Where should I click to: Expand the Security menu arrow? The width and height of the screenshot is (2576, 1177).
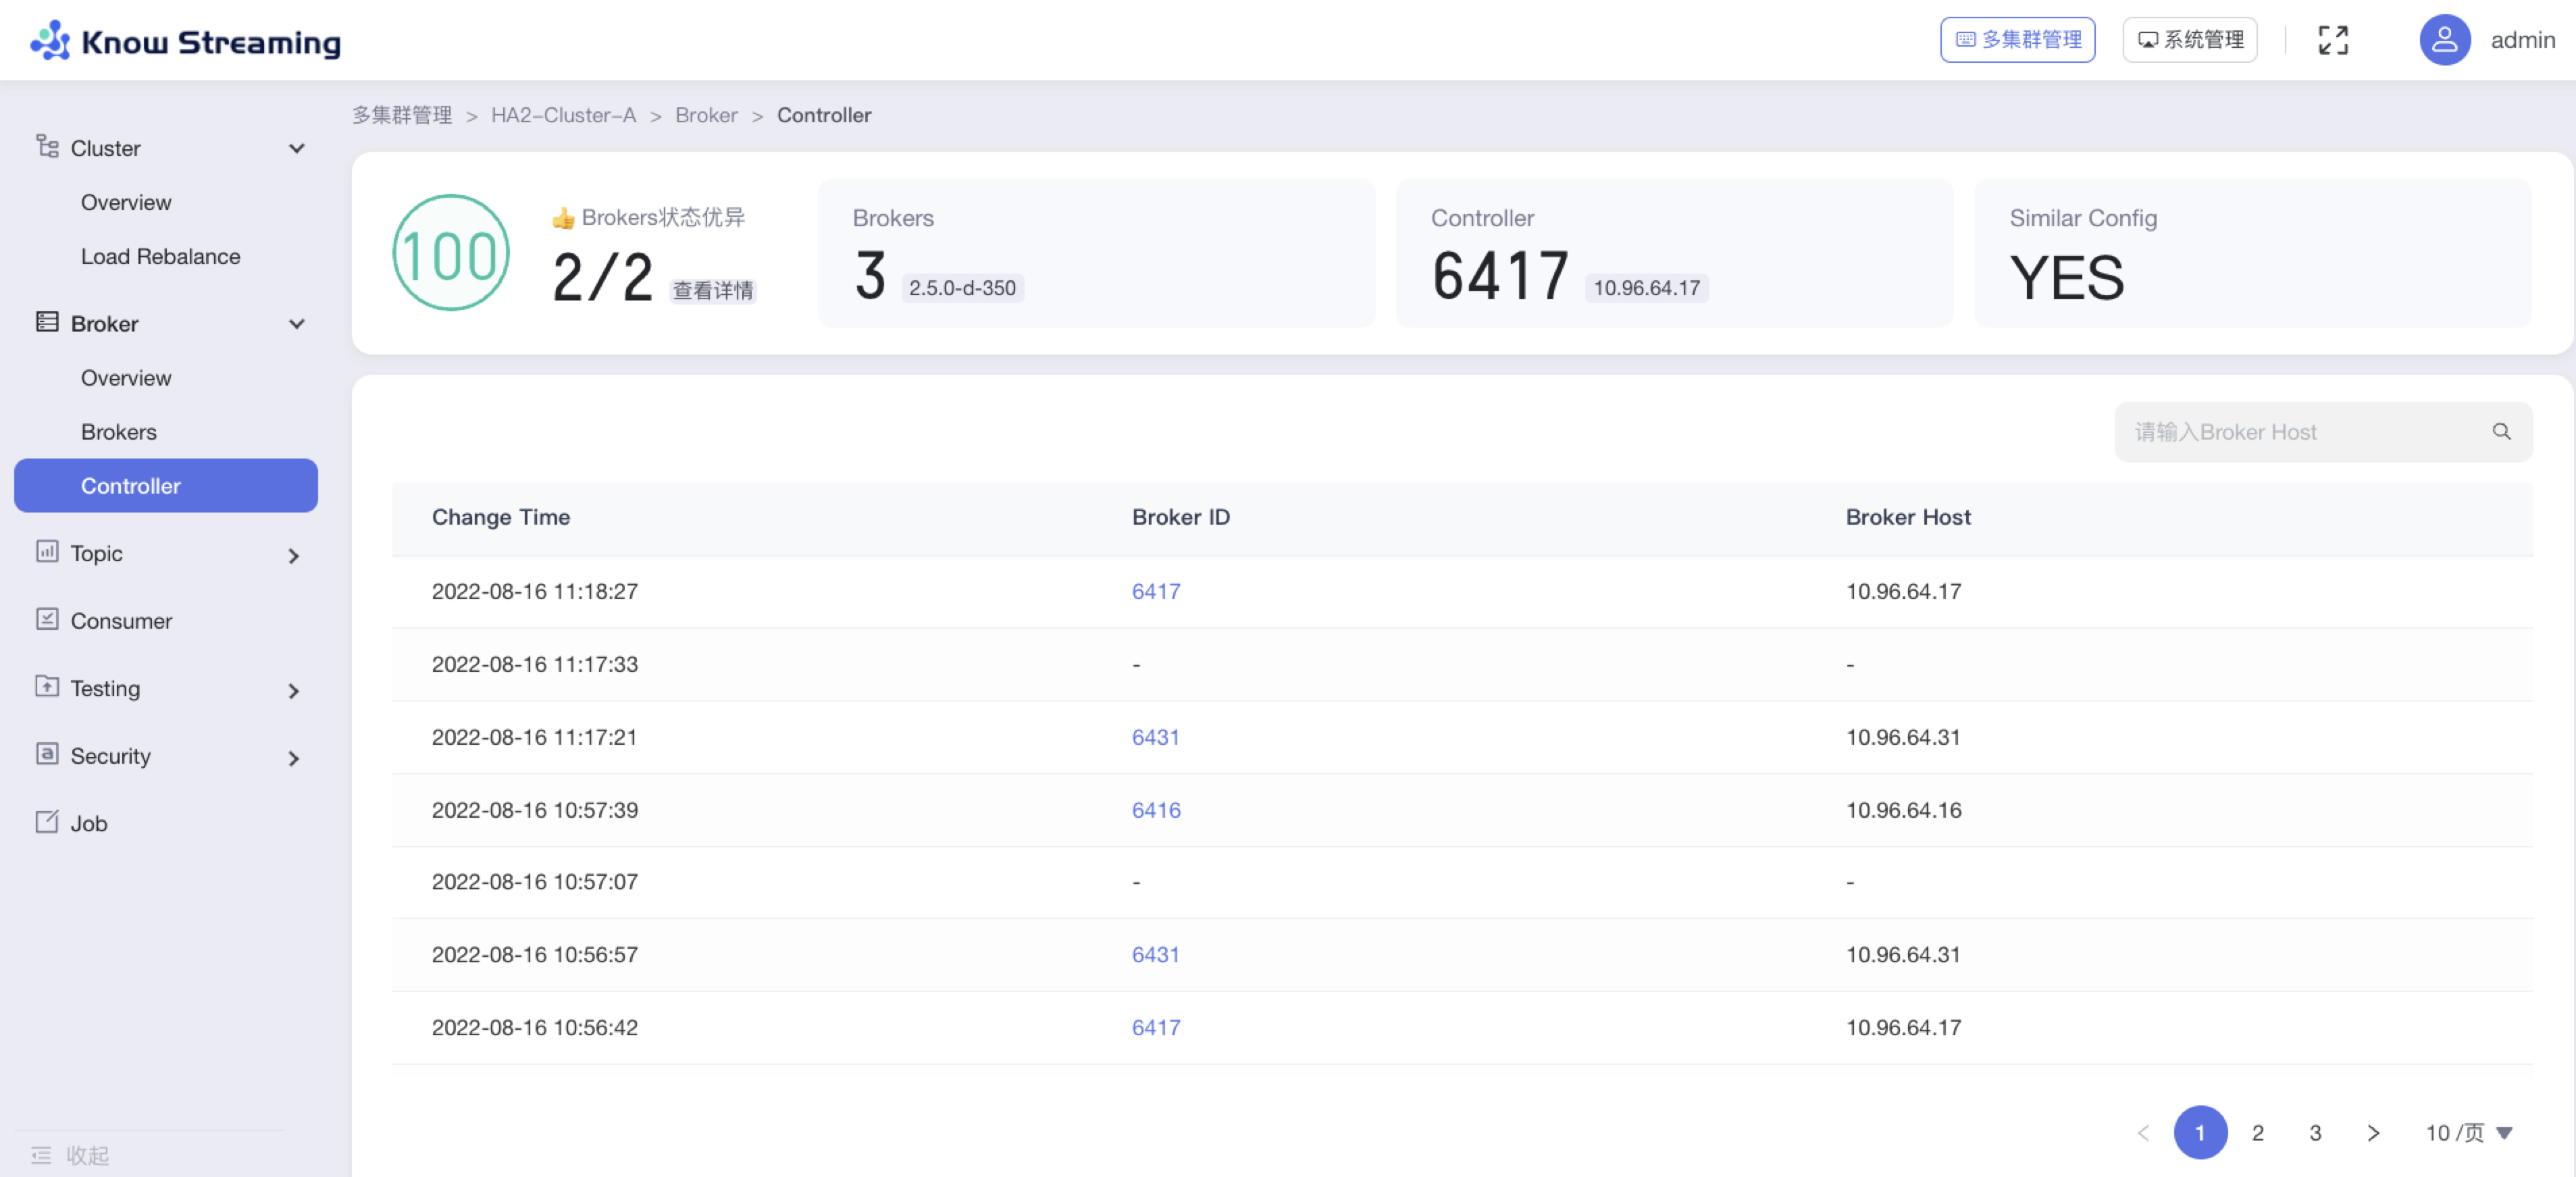pyautogui.click(x=293, y=758)
